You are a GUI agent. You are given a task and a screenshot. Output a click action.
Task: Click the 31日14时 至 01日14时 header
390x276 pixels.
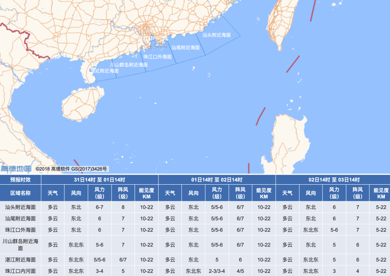(x=99, y=180)
